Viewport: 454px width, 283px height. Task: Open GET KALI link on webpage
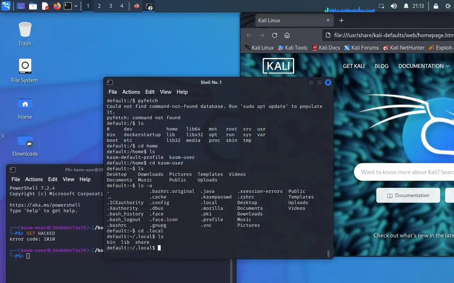(x=354, y=66)
